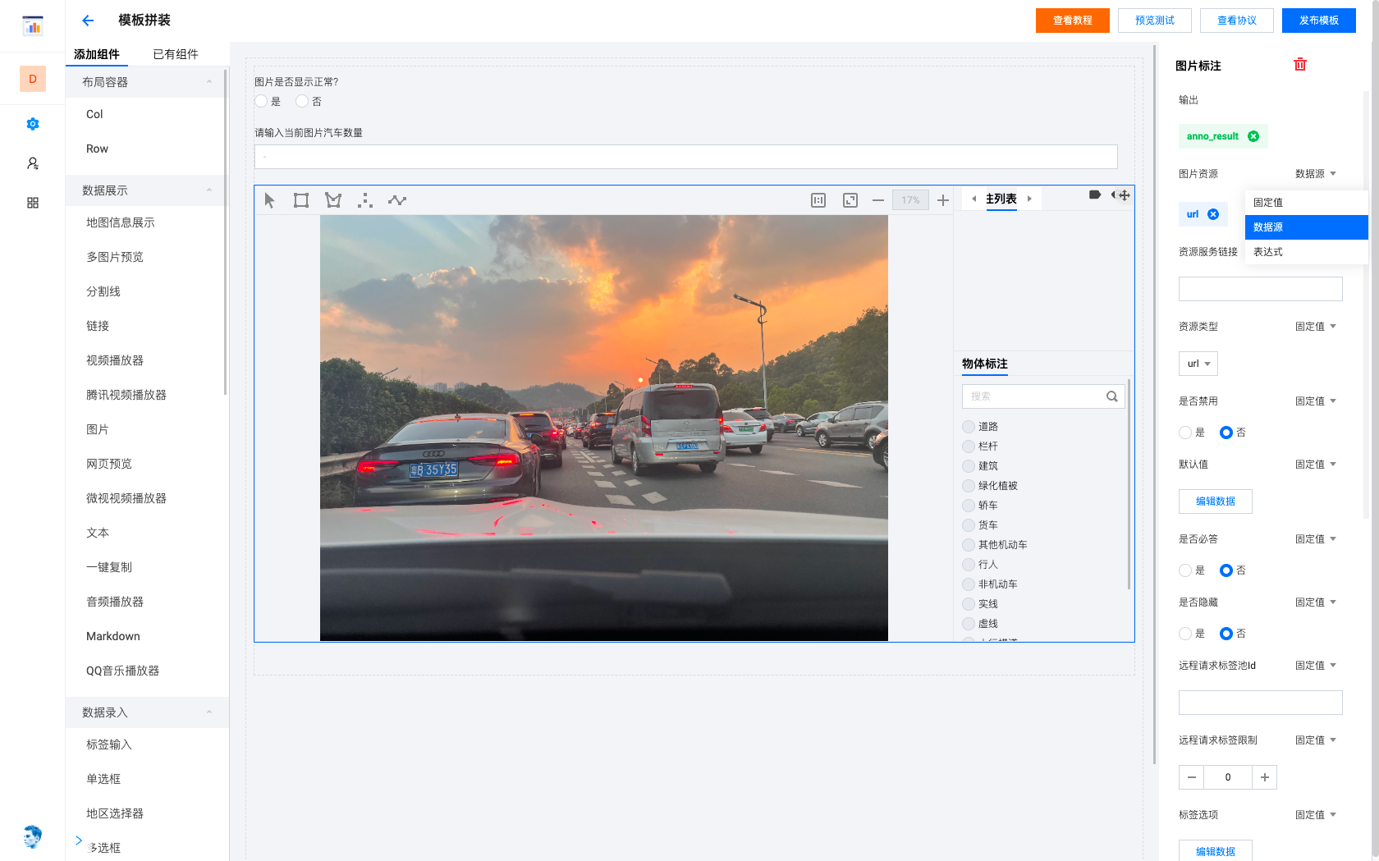Select 是 for 图片是否显示正常

261,101
